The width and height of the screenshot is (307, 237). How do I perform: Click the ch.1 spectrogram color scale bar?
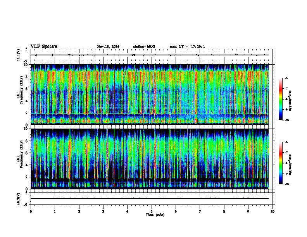tap(280, 99)
